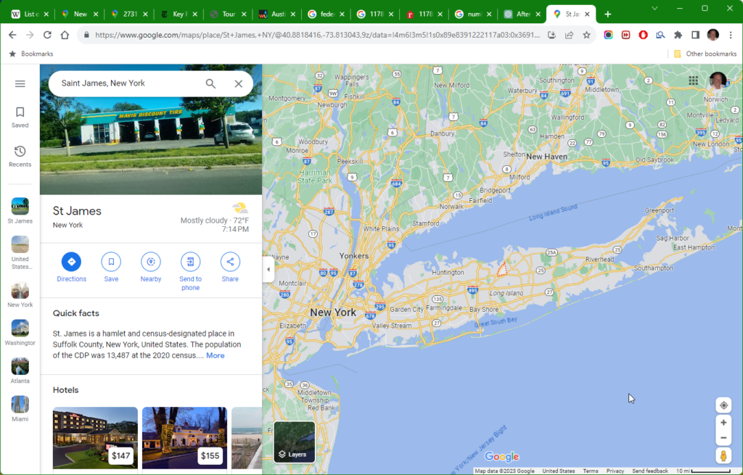Open the Google apps grid

click(x=694, y=80)
